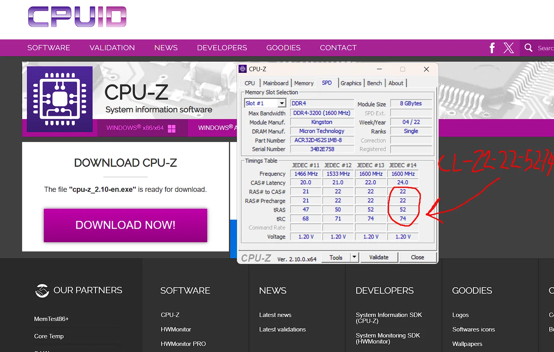Open the Latest news link
554x352 pixels.
[x=275, y=315]
